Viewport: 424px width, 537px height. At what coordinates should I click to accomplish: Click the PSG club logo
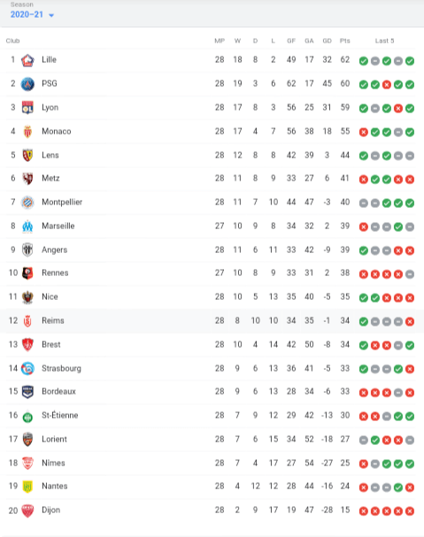pyautogui.click(x=27, y=84)
